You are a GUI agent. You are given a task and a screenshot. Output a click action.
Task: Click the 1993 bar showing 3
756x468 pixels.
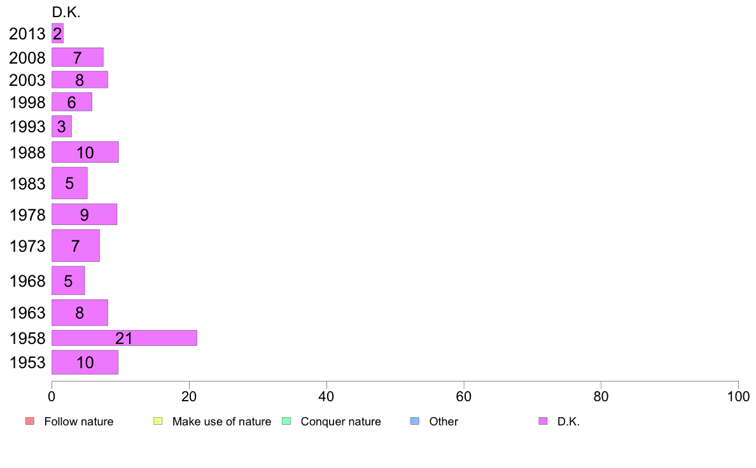click(62, 127)
